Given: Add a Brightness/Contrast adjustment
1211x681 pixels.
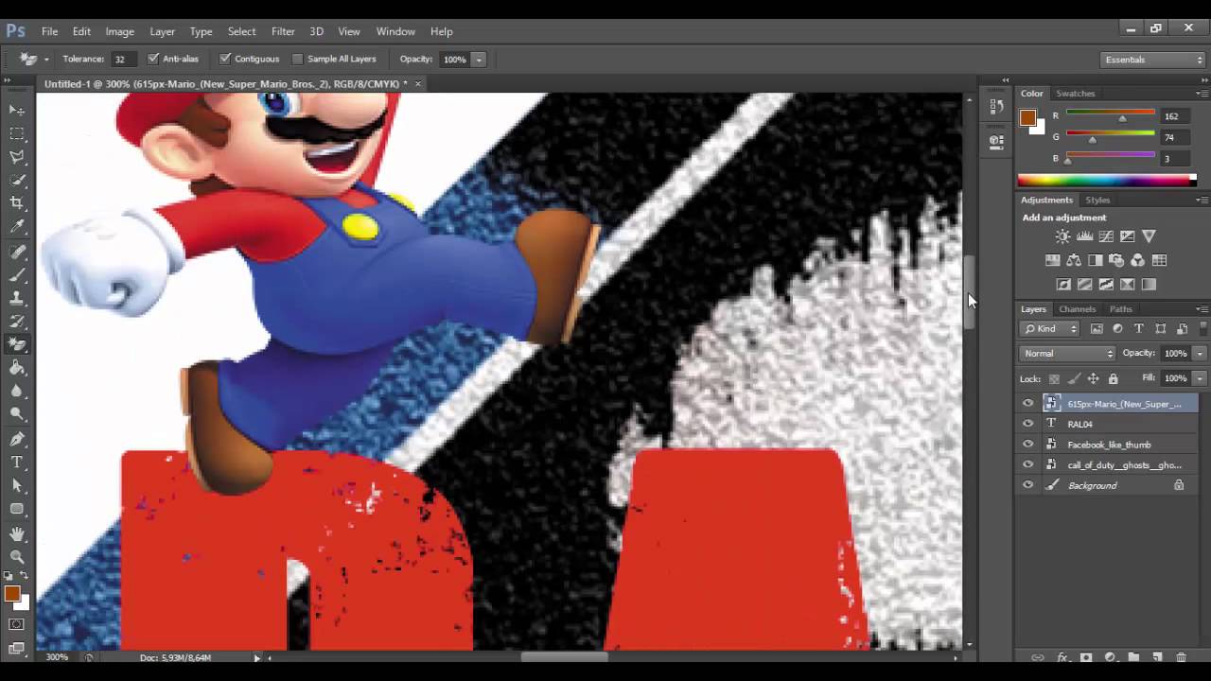Looking at the screenshot, I should (1062, 236).
